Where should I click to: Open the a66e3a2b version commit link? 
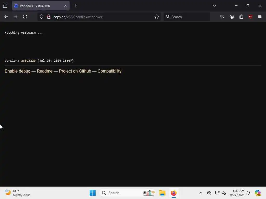28,61
